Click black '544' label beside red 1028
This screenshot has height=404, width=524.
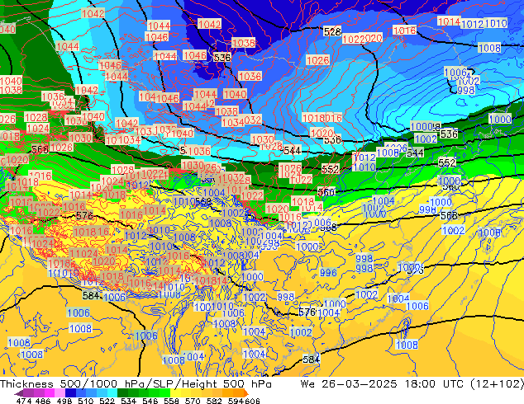[x=293, y=150]
